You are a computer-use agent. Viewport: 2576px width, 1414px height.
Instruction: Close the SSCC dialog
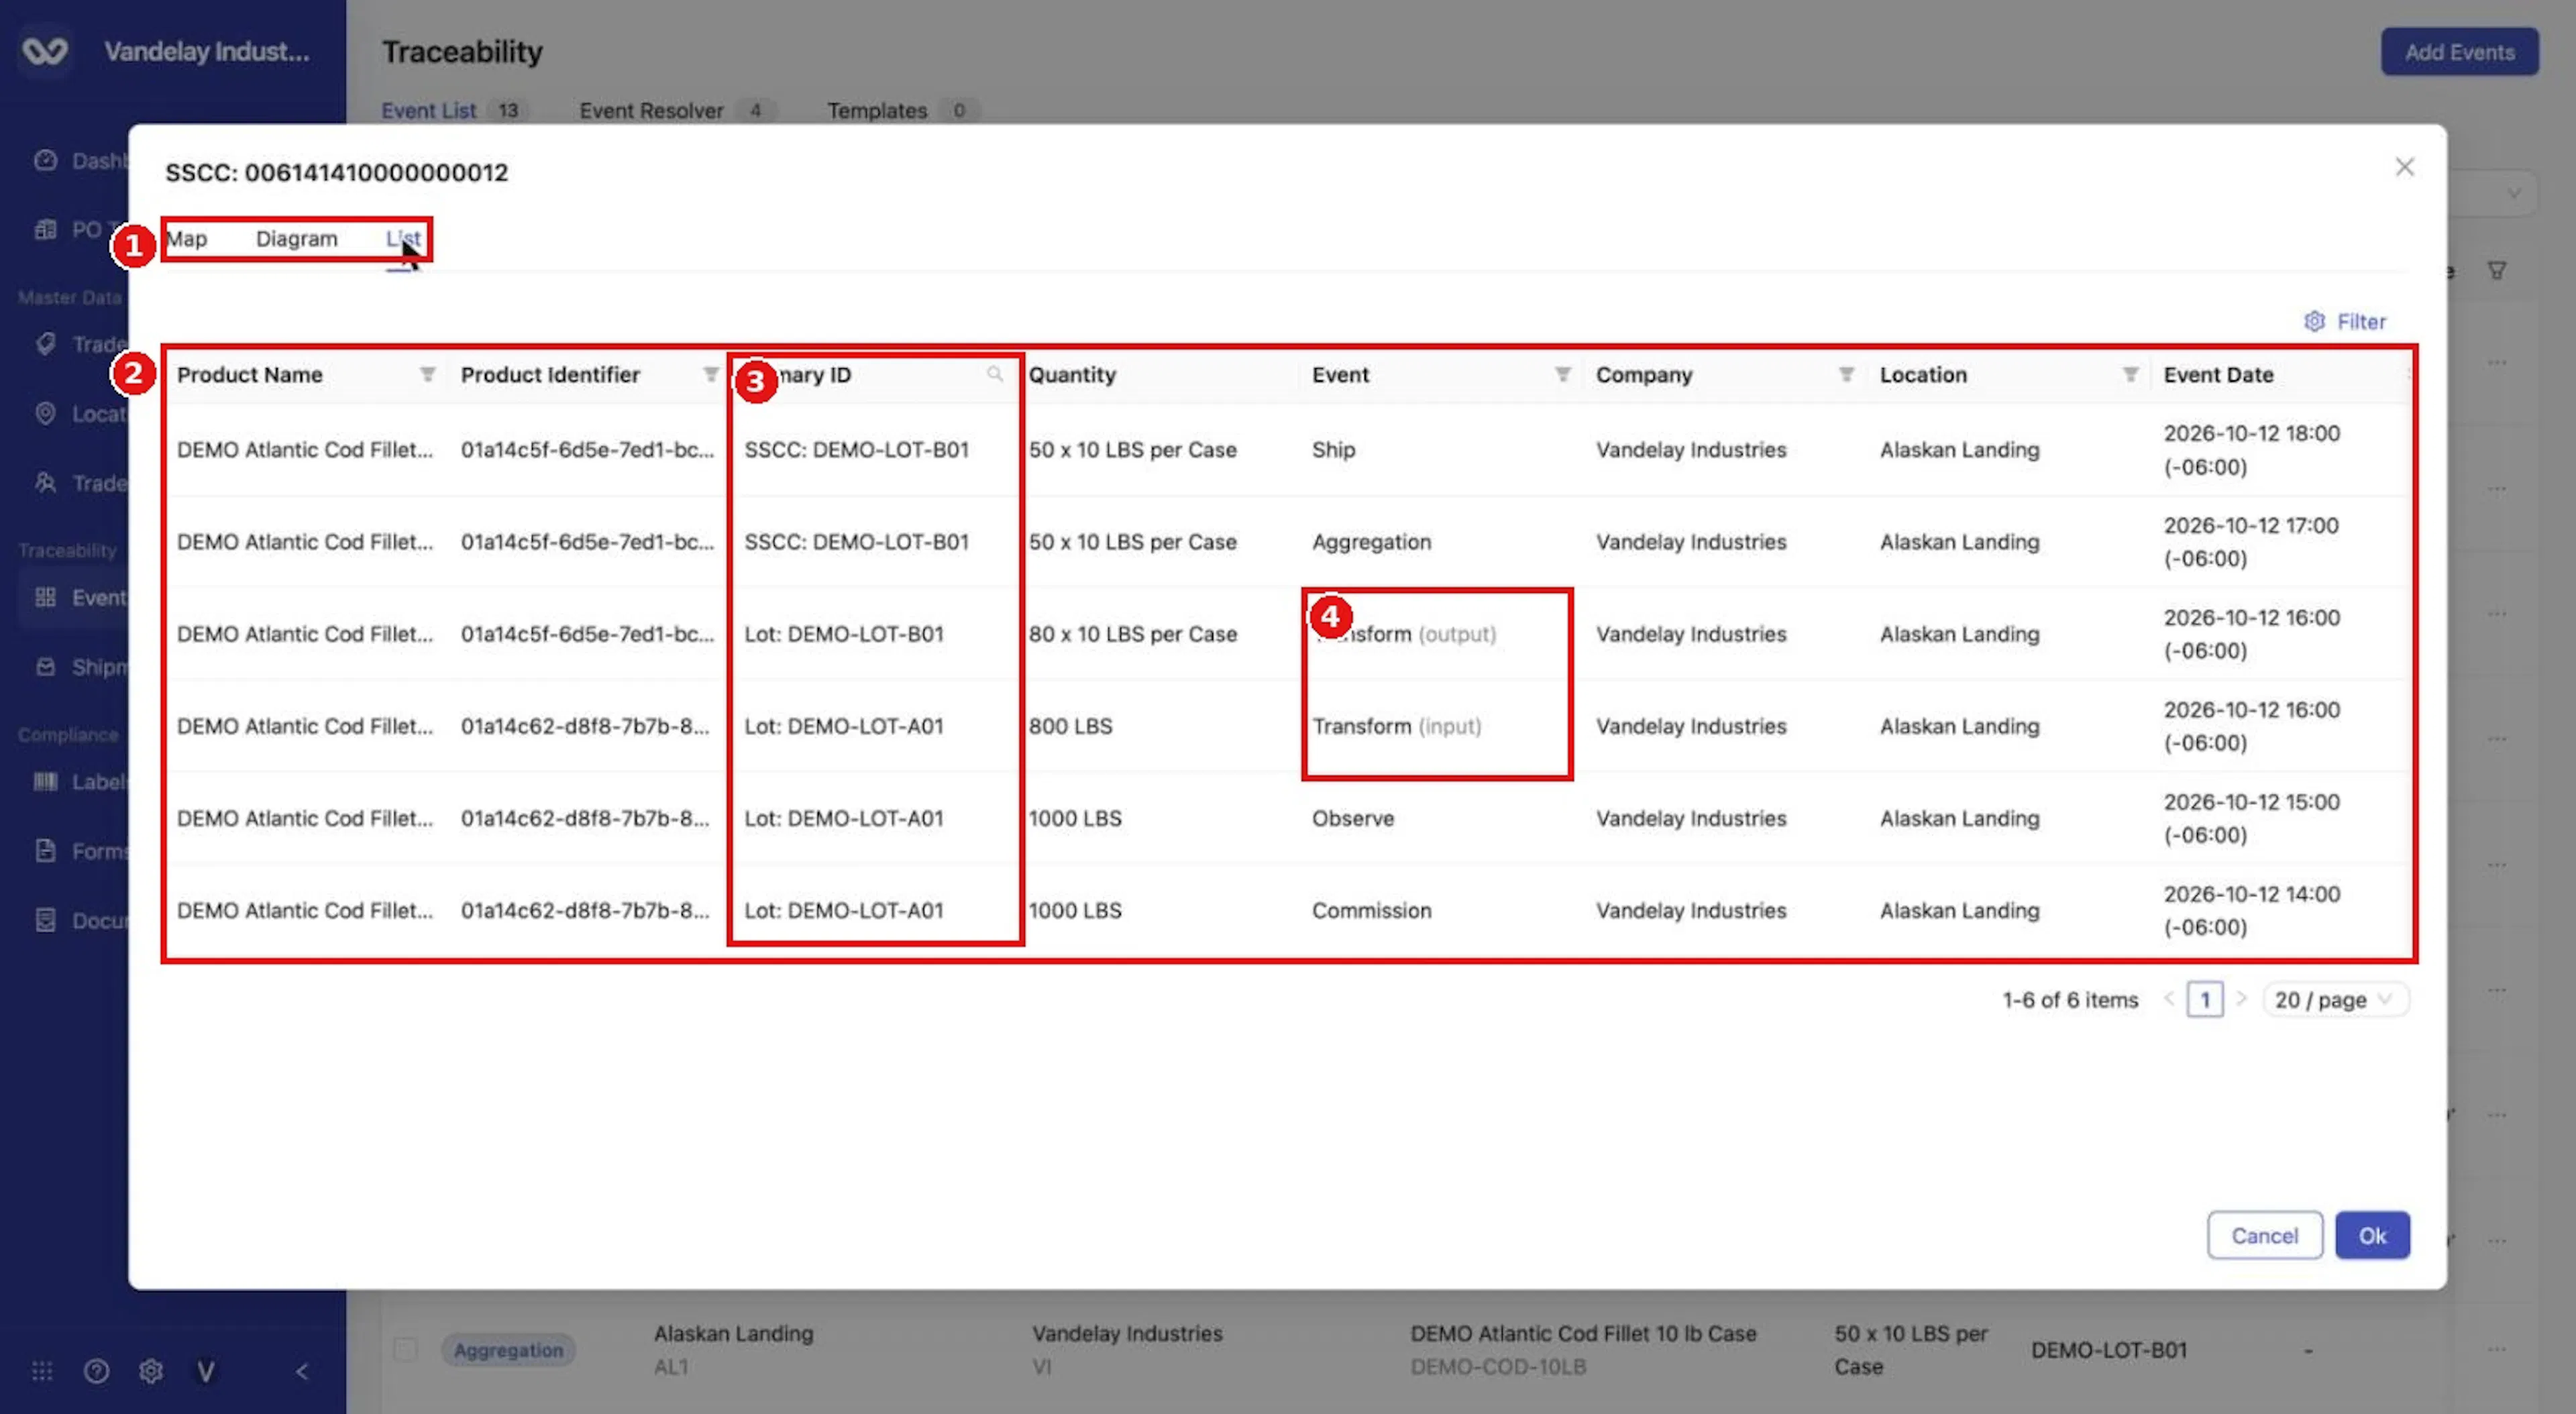pyautogui.click(x=2404, y=167)
